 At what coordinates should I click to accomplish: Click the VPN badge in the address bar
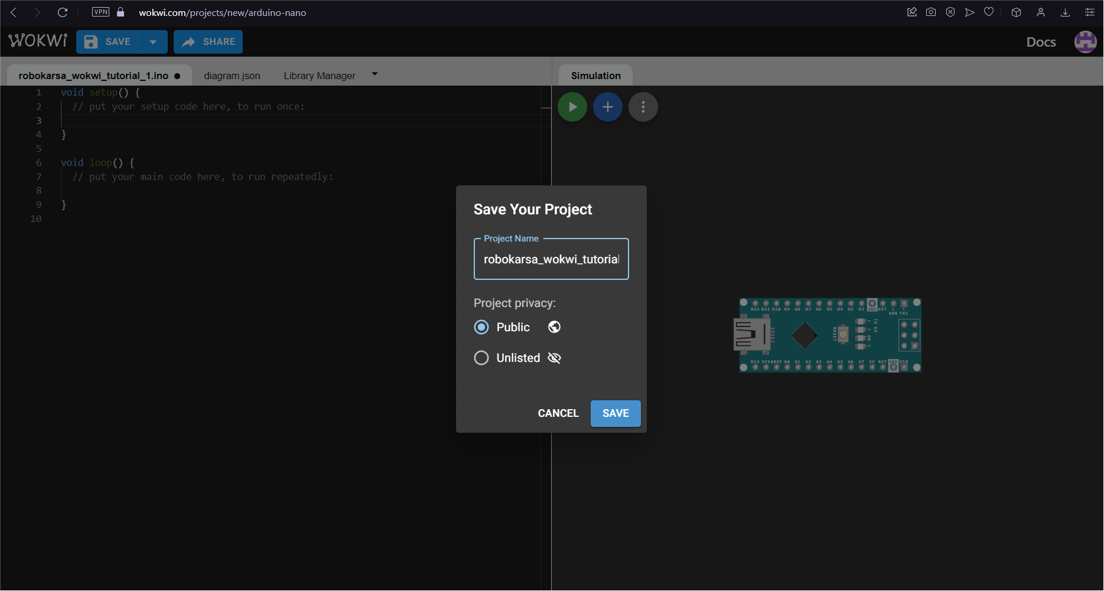(x=101, y=12)
